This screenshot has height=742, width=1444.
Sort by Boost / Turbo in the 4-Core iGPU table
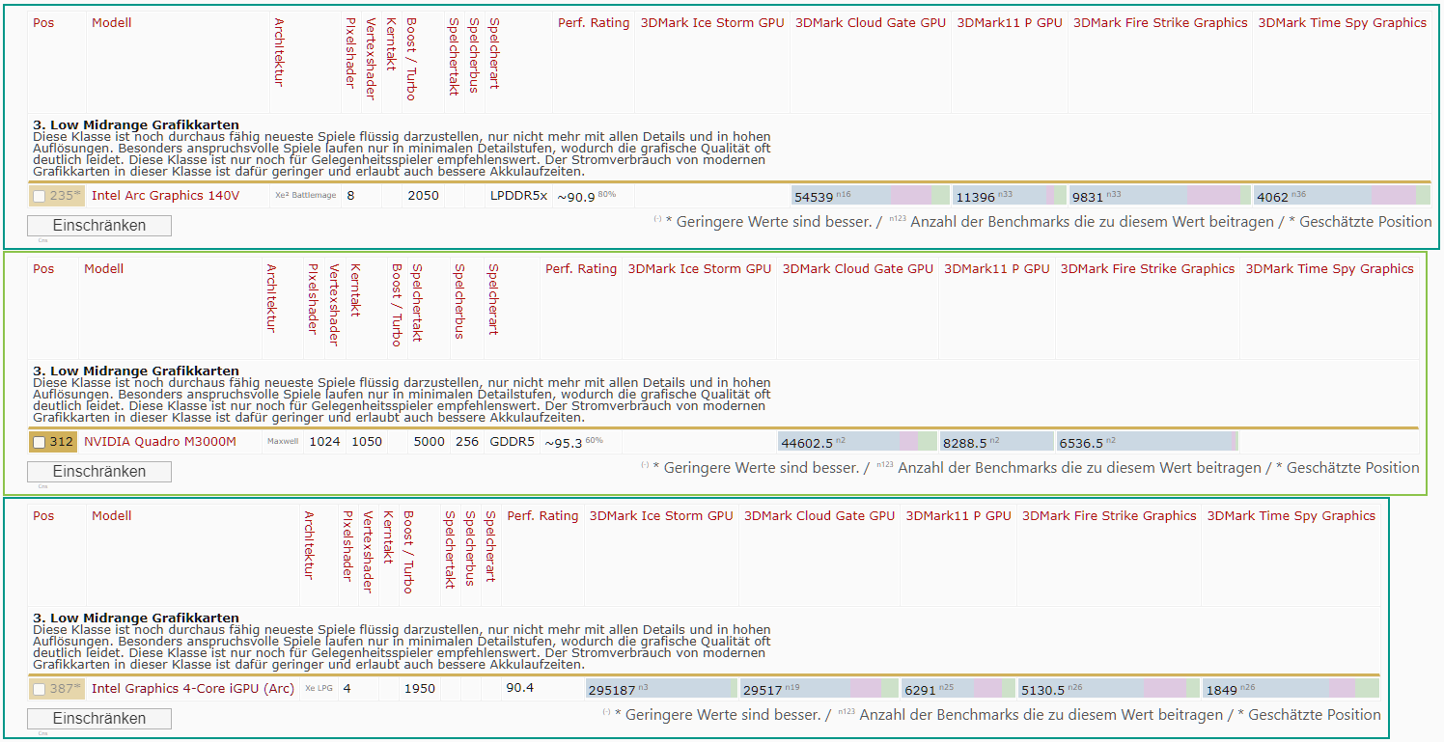click(408, 552)
